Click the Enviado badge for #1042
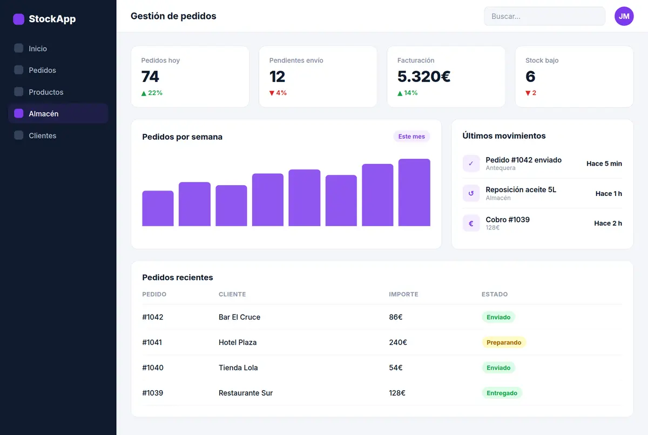The image size is (648, 435). point(498,317)
